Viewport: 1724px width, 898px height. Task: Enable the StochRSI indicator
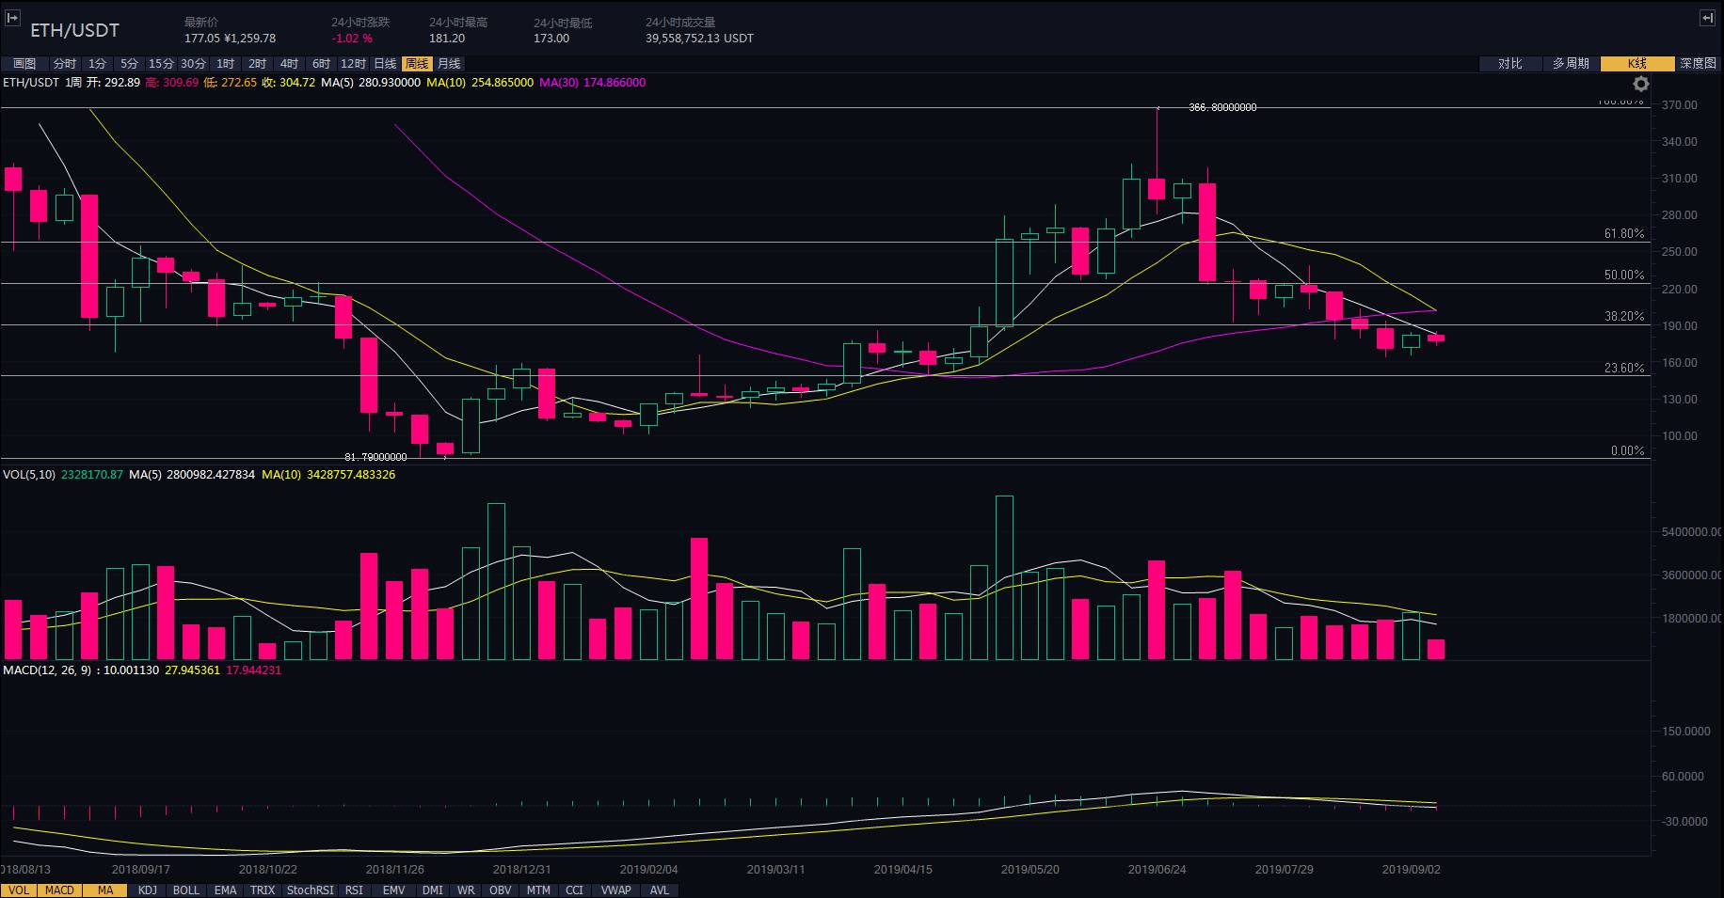[x=310, y=890]
